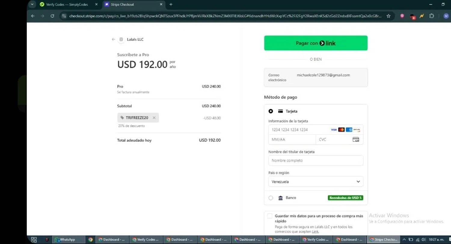Open the Link hyperlink in save-info text
This screenshot has width=451, height=244.
315,232
